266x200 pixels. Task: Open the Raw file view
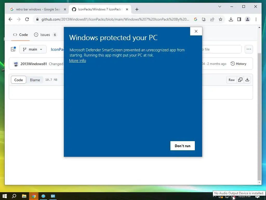point(231,80)
